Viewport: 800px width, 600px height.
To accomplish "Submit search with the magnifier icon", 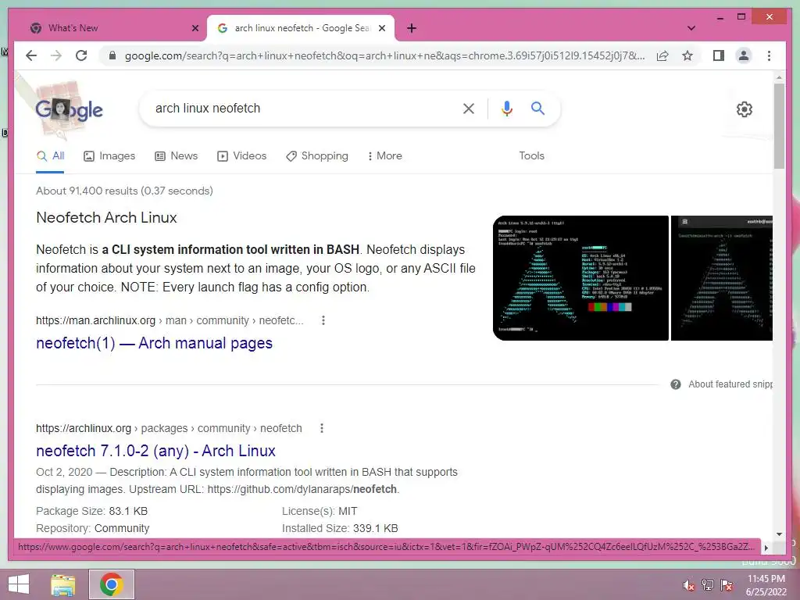I will tap(537, 108).
